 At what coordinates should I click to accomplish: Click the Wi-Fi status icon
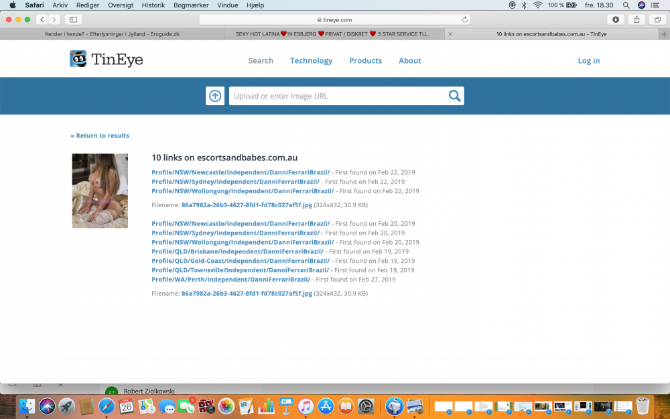(538, 5)
